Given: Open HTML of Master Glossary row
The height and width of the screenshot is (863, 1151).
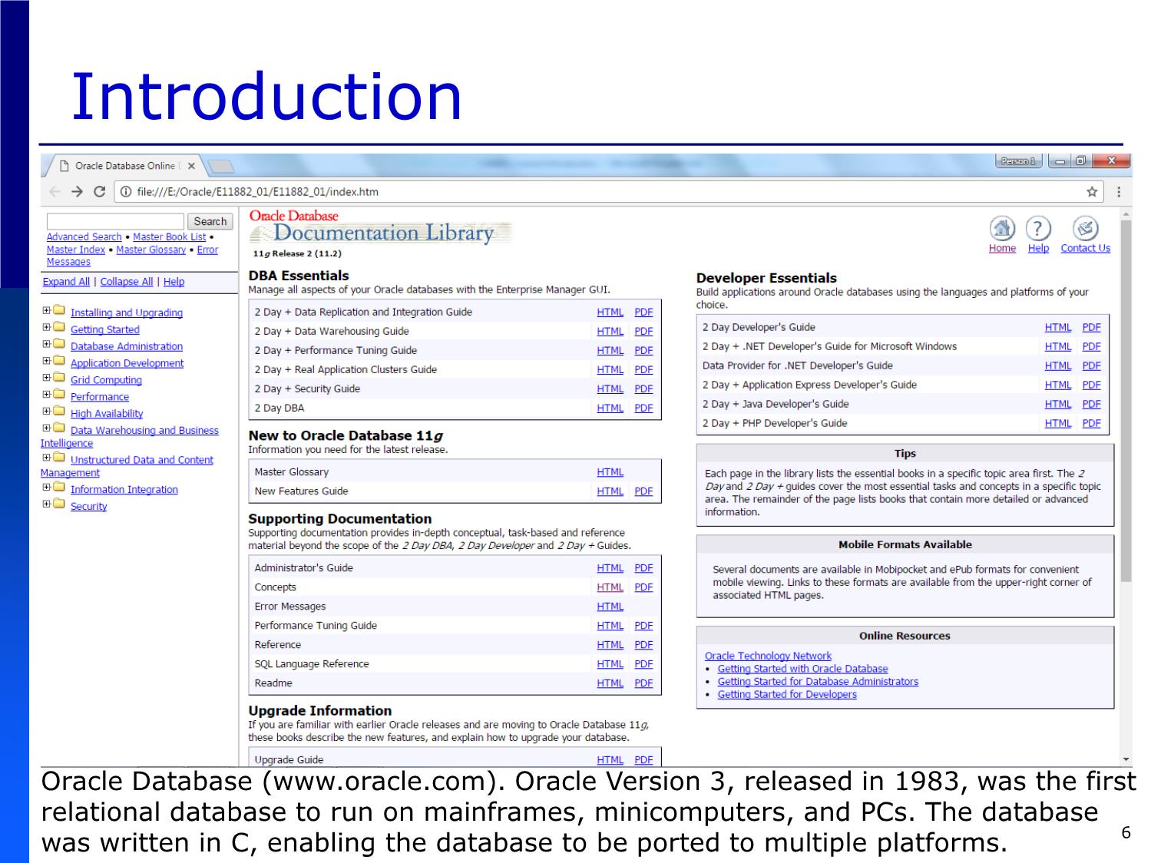Looking at the screenshot, I should click(610, 472).
